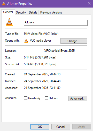The height and width of the screenshot is (131, 93).
Task: Open Advanced... attributes dialog
Action: [x=78, y=98]
